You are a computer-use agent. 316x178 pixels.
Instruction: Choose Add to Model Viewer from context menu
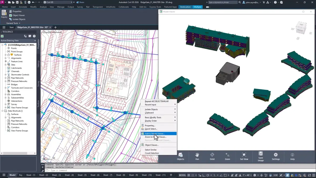pyautogui.click(x=159, y=134)
